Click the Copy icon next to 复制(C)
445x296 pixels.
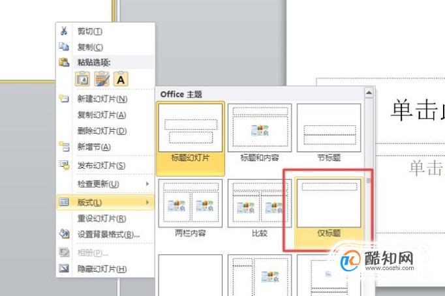pyautogui.click(x=64, y=46)
